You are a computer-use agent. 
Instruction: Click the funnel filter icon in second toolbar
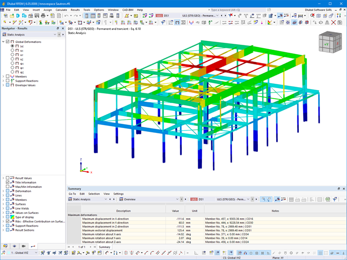pyautogui.click(x=163, y=22)
